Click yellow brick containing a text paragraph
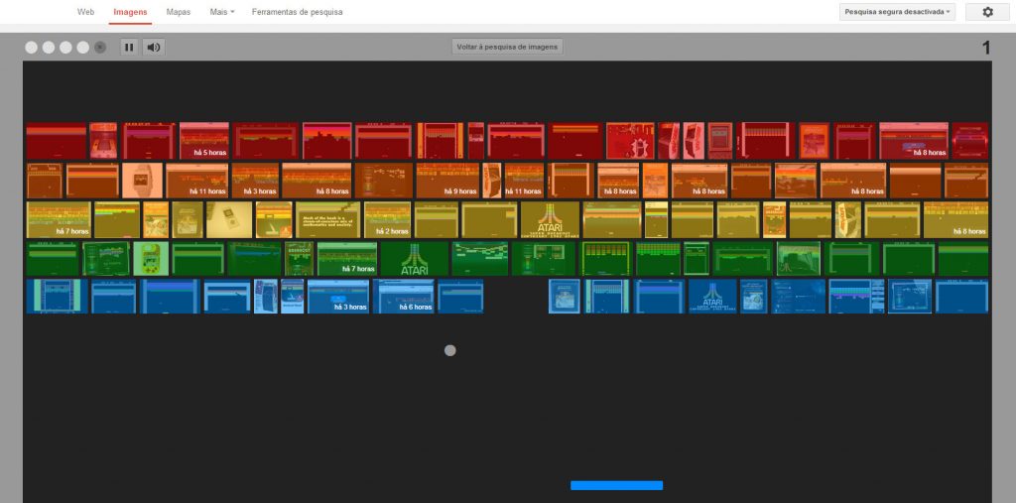The width and height of the screenshot is (1016, 503). [327, 220]
